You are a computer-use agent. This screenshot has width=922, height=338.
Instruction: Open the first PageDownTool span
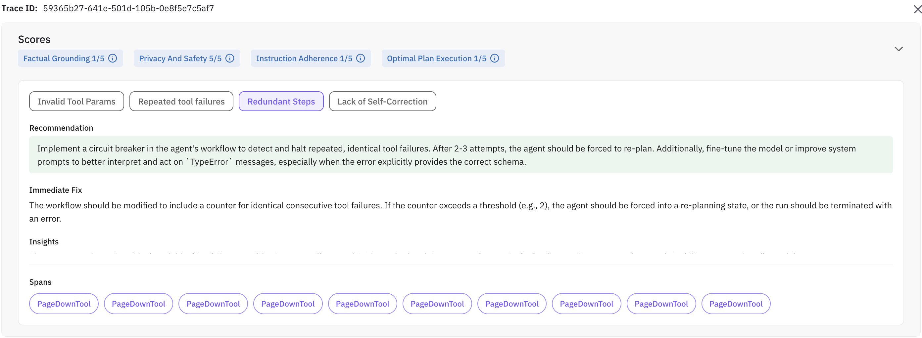tap(64, 304)
